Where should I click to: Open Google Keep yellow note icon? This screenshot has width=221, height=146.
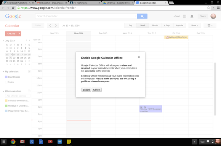click(x=69, y=142)
